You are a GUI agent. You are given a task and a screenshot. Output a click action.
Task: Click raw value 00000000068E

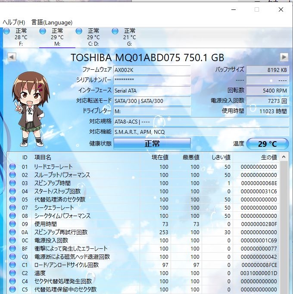coord(259,183)
